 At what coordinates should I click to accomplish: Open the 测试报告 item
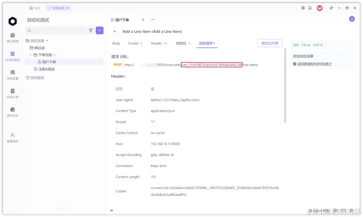[35, 78]
